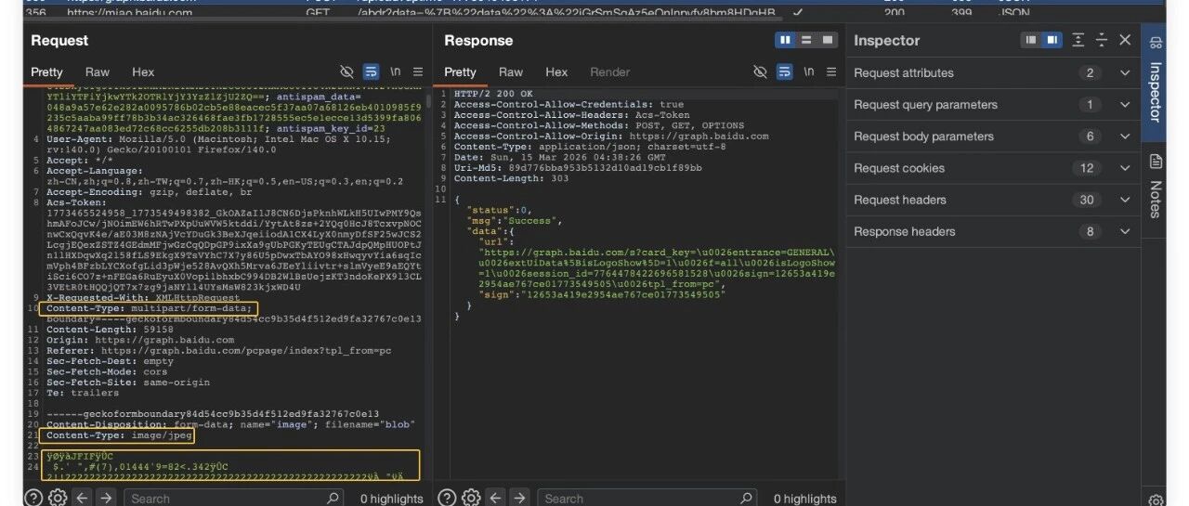The height and width of the screenshot is (506, 1189).
Task: Go to previous Request search match
Action: click(82, 498)
